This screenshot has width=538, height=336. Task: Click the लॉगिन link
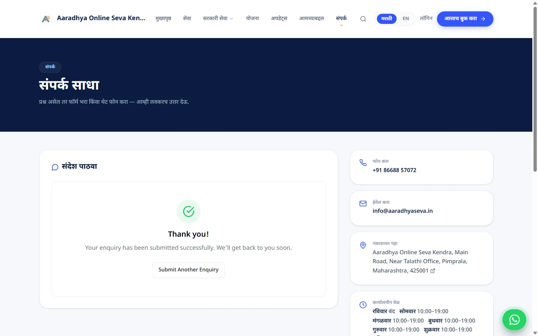pyautogui.click(x=426, y=18)
